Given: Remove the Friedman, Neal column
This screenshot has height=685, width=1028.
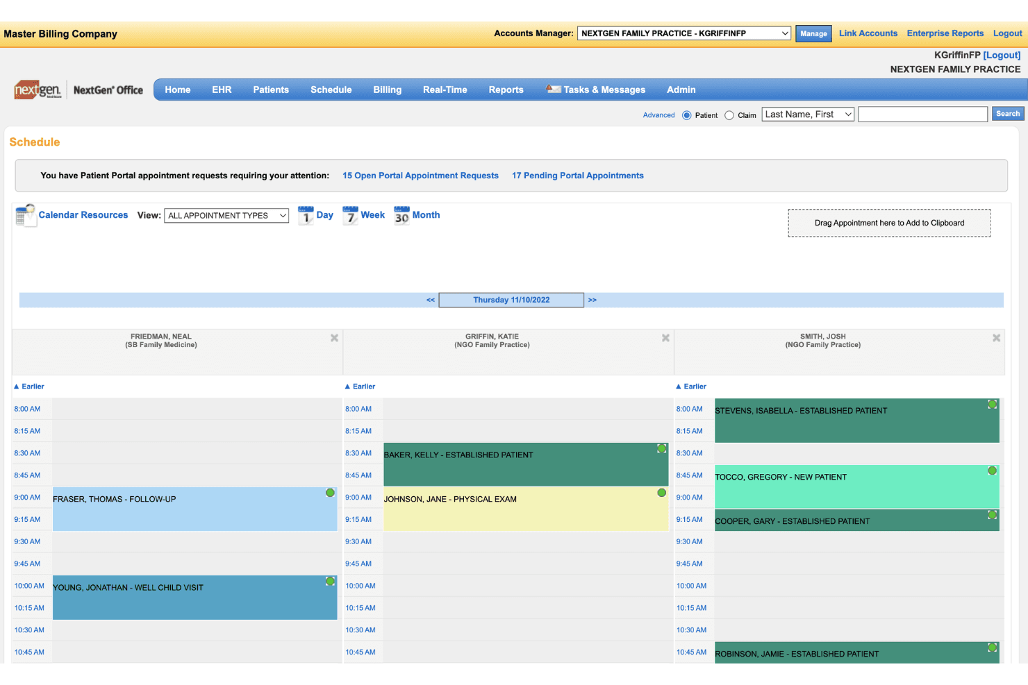Looking at the screenshot, I should tap(334, 338).
